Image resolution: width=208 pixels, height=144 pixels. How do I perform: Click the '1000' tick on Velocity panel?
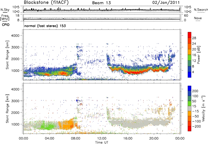15,124
